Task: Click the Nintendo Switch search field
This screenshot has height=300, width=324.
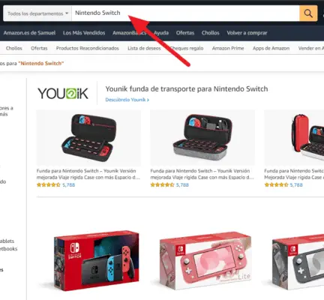Action: pos(185,13)
